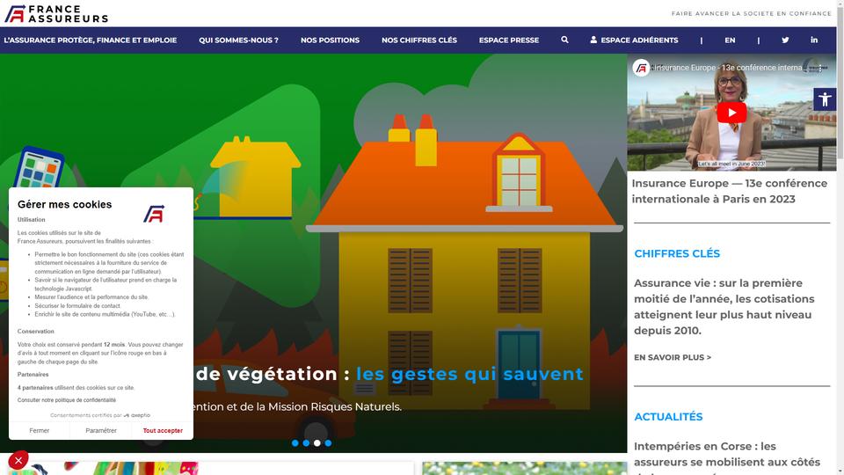Click Fermer in the cookie dialog
This screenshot has height=475, width=844.
click(40, 430)
